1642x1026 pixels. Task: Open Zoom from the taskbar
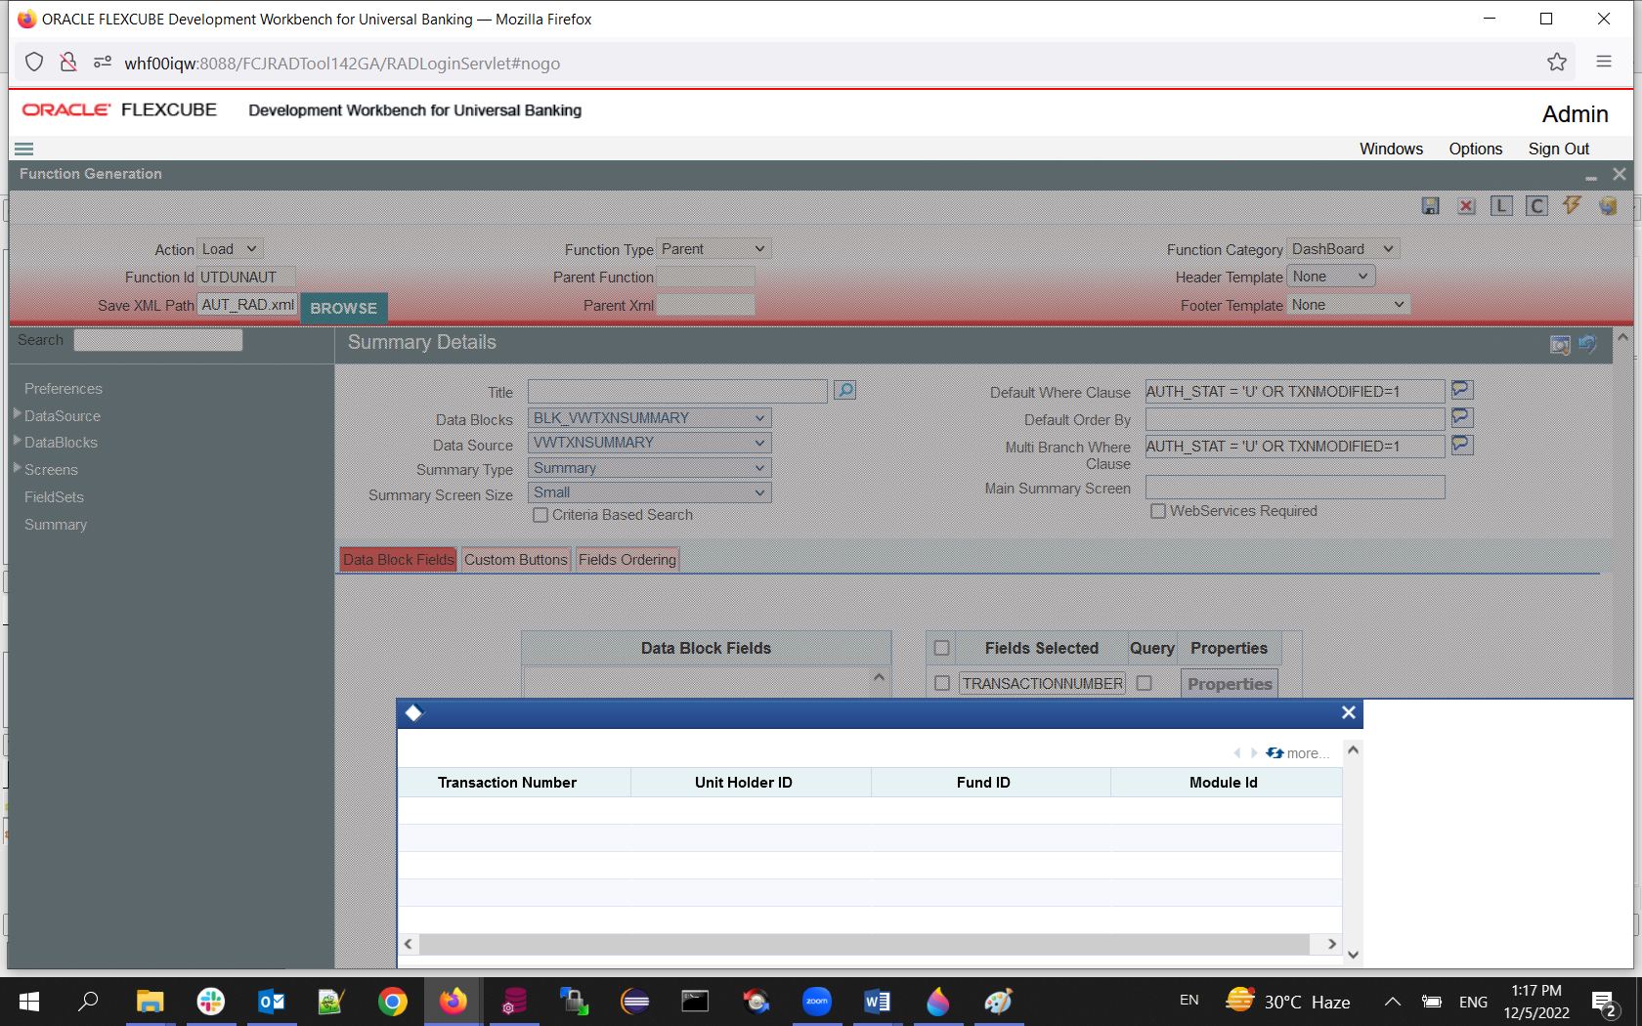point(817,1002)
